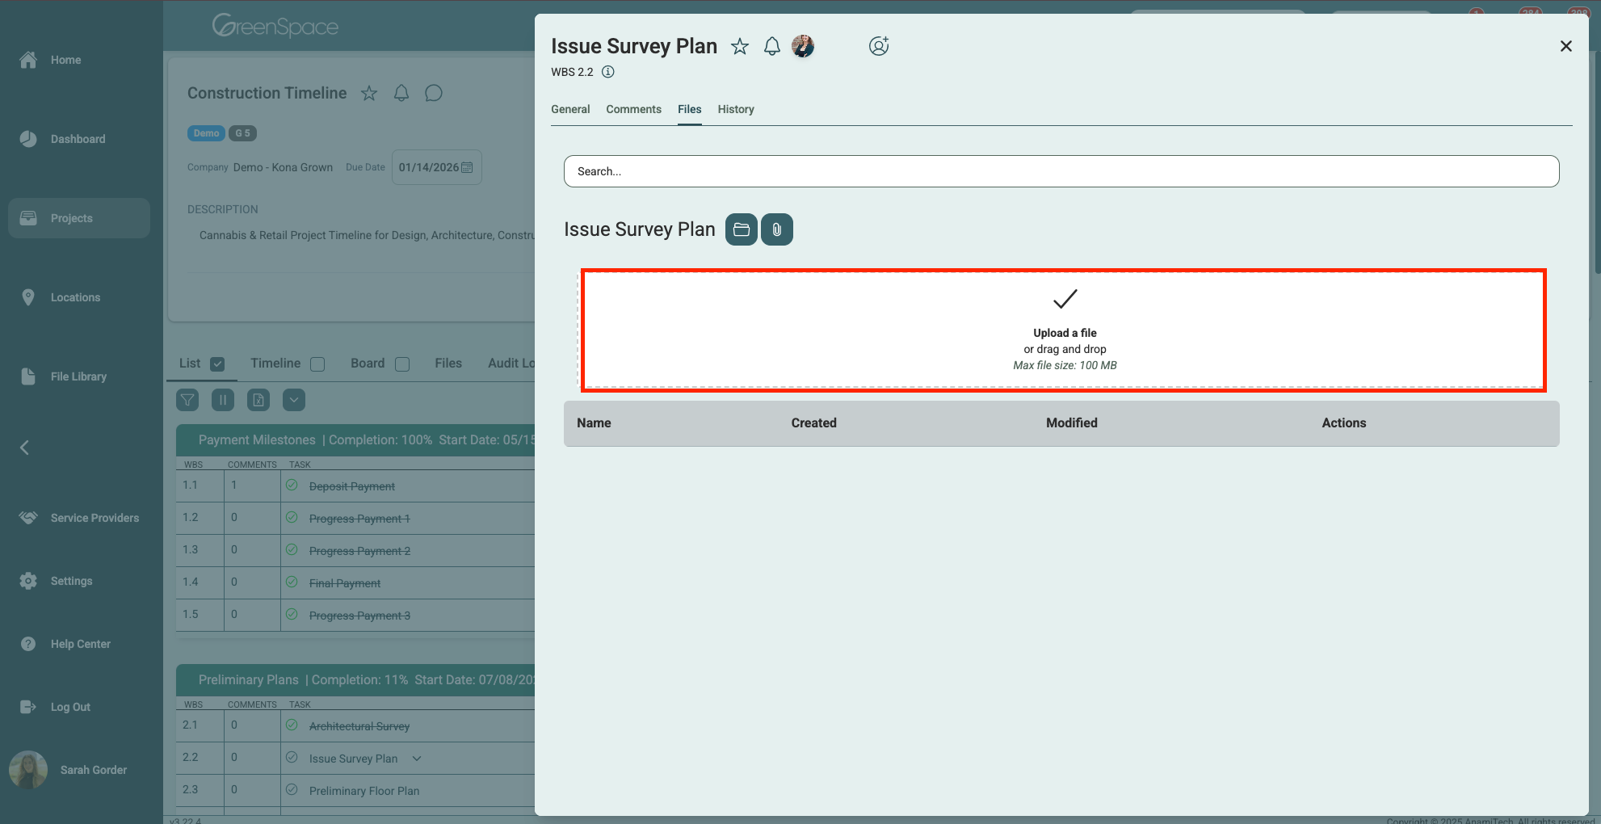Collapse the Payment Milestones group header

tap(355, 440)
